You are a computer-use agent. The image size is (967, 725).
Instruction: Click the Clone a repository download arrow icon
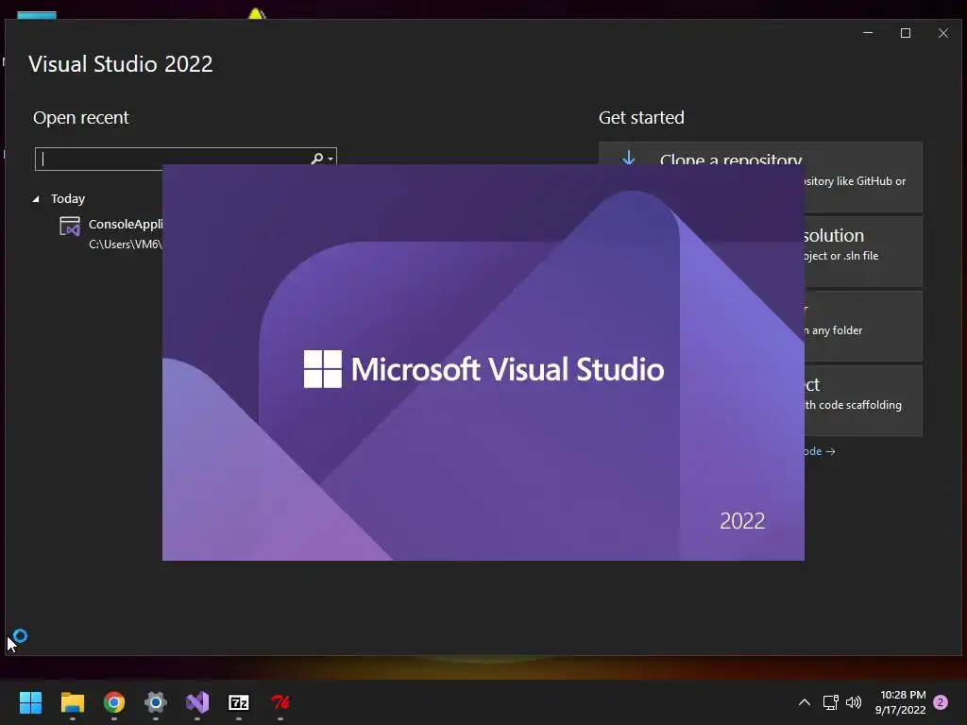pos(628,156)
